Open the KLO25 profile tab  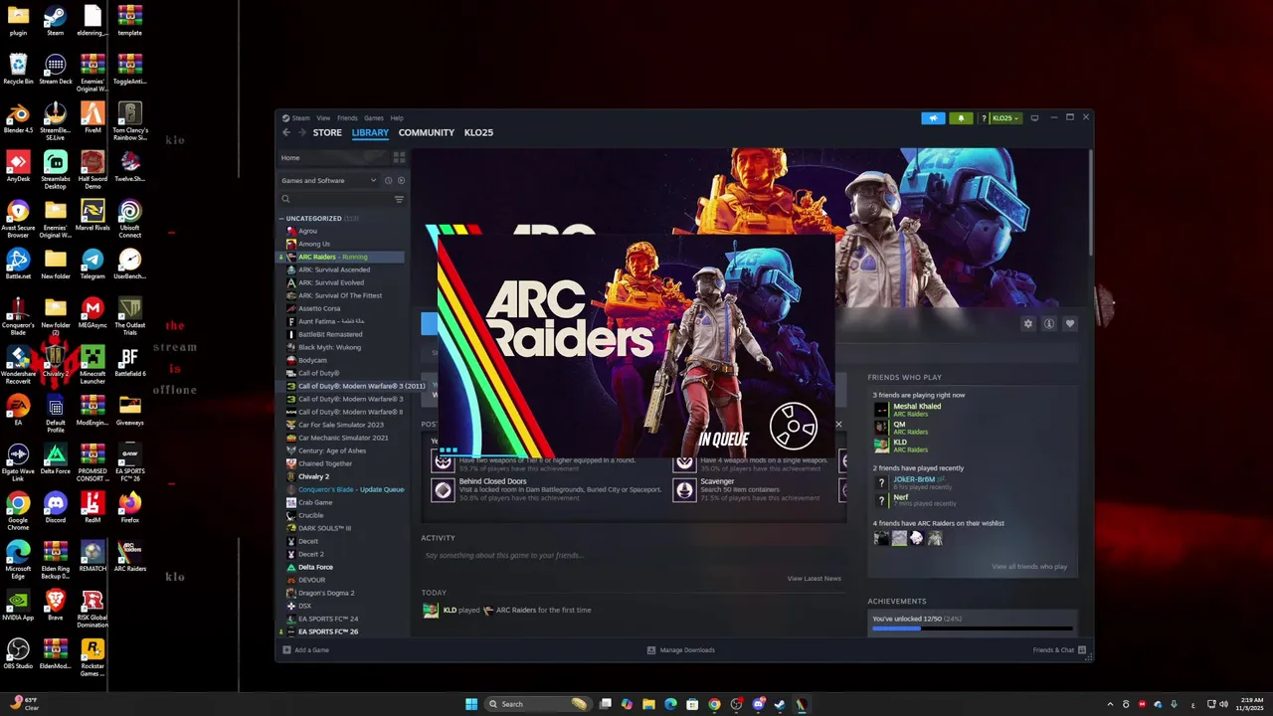[478, 132]
